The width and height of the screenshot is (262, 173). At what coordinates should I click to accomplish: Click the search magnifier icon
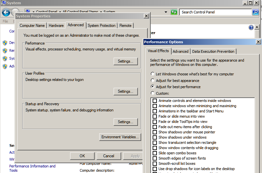(255, 12)
